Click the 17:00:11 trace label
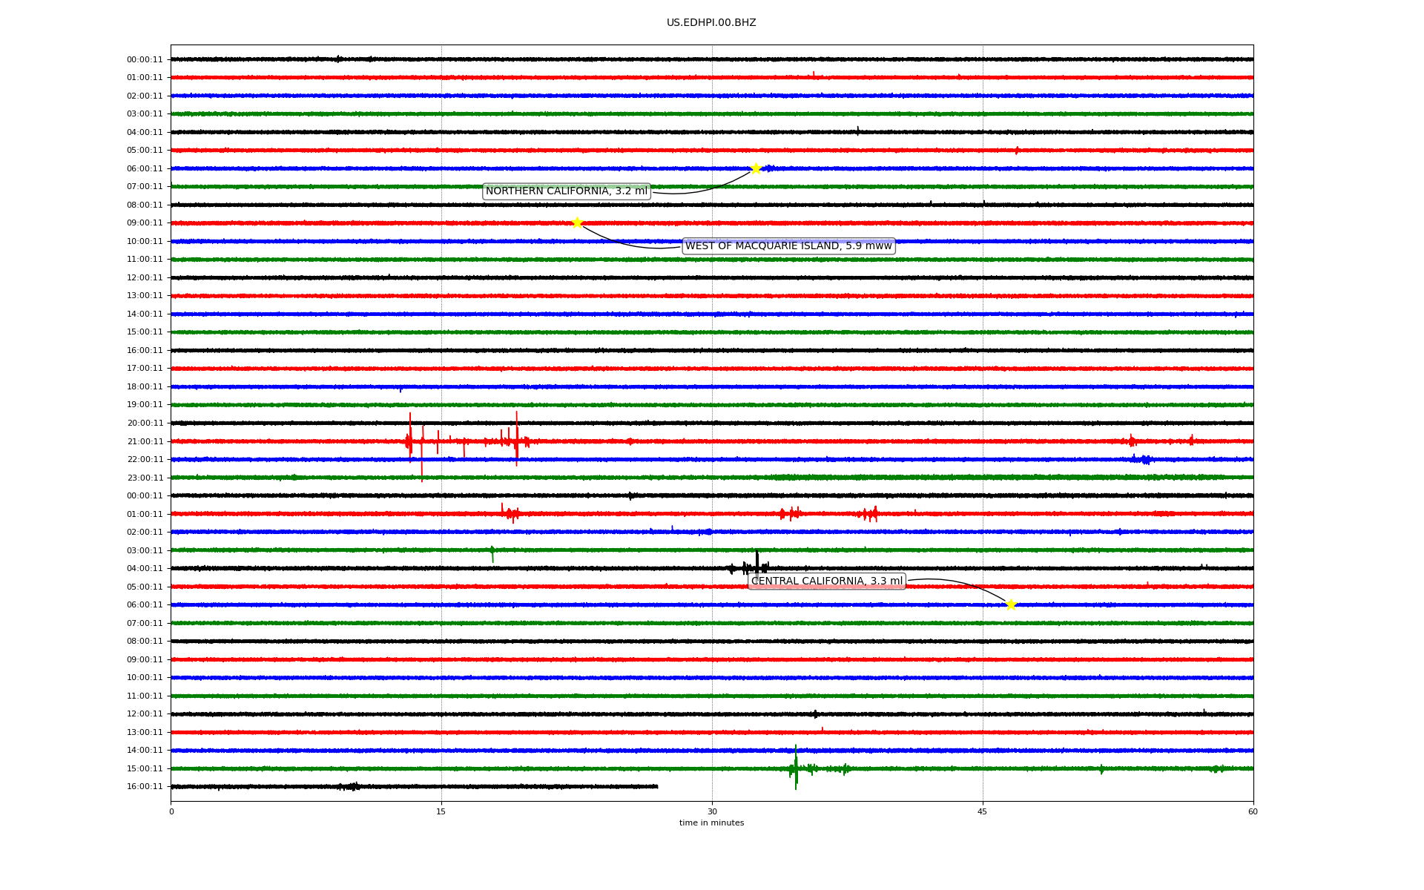 pos(145,369)
